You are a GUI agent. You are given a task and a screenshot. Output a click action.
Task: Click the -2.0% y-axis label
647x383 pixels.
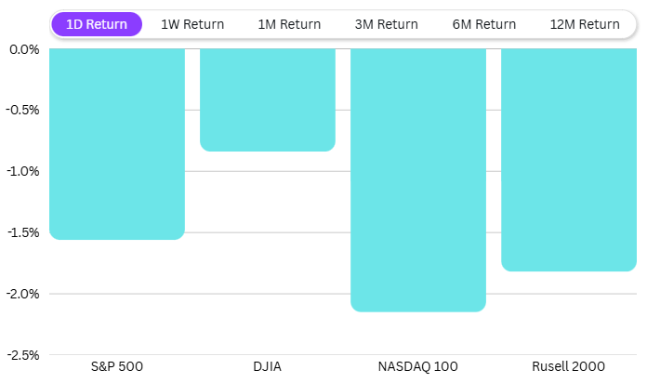22,294
